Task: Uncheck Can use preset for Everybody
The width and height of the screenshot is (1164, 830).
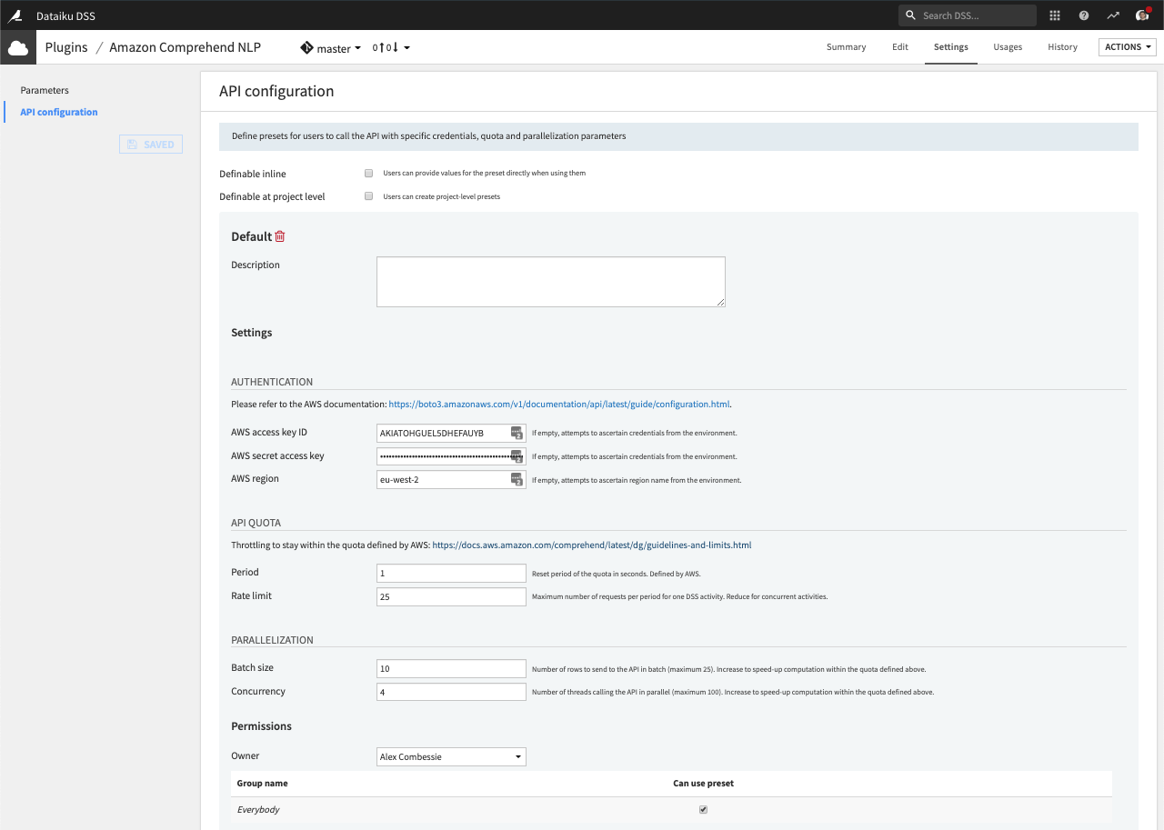Action: click(703, 808)
